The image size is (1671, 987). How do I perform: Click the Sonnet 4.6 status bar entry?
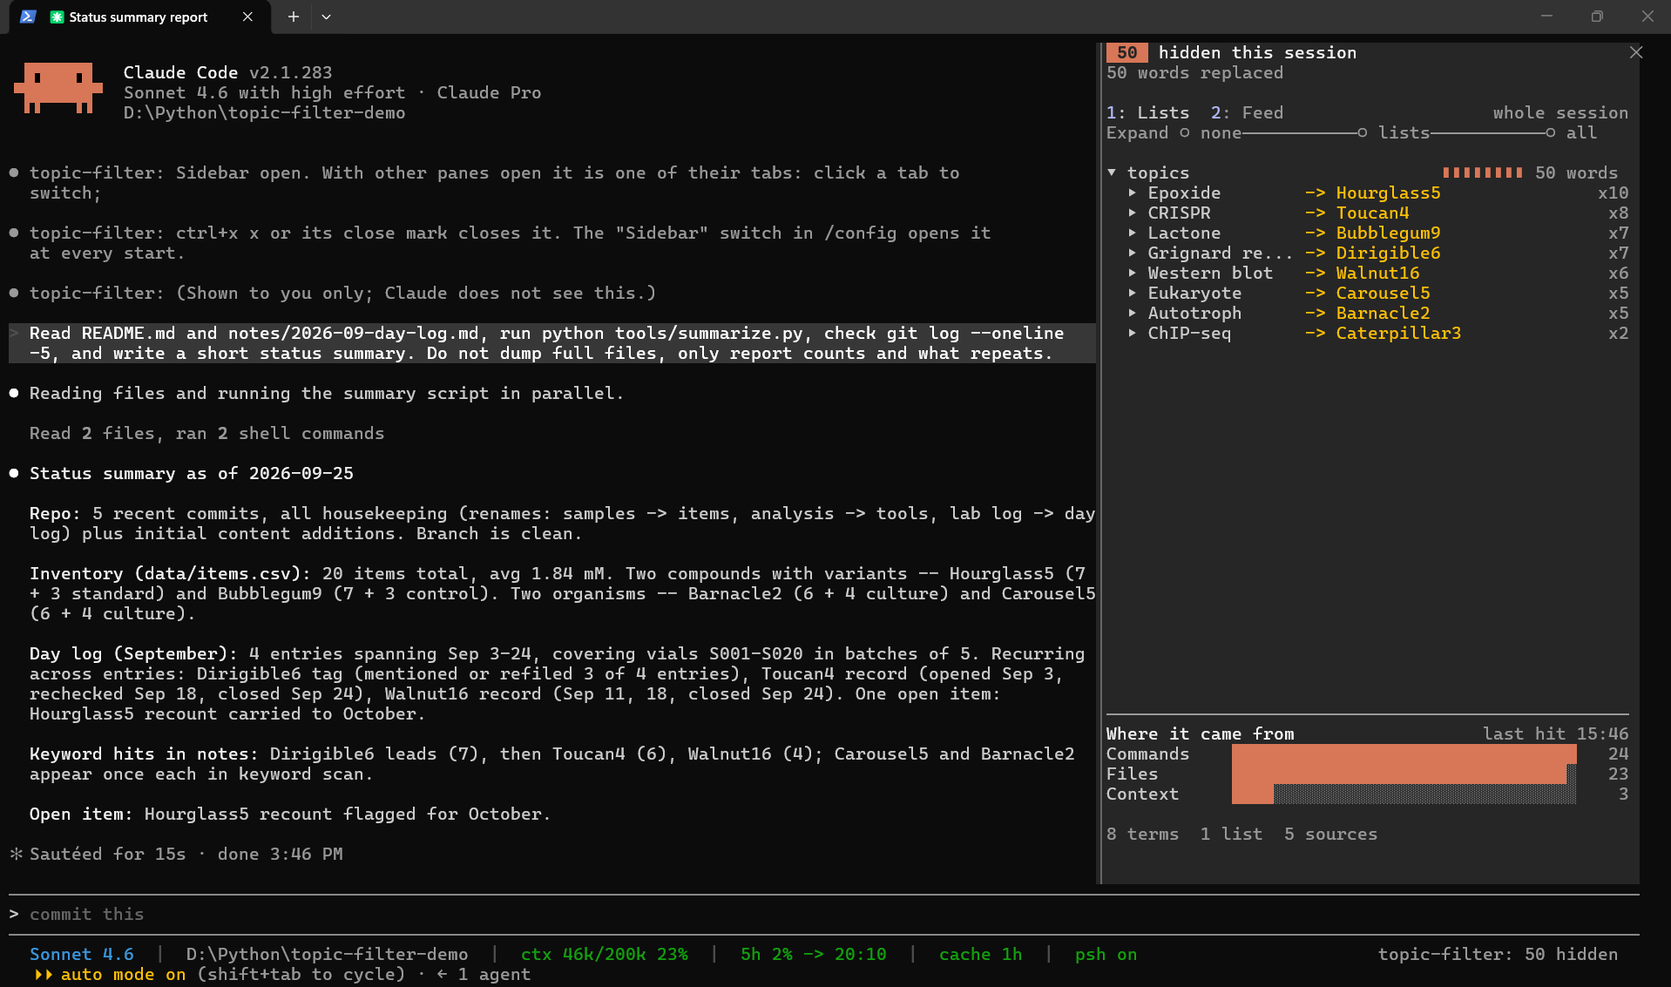[82, 954]
